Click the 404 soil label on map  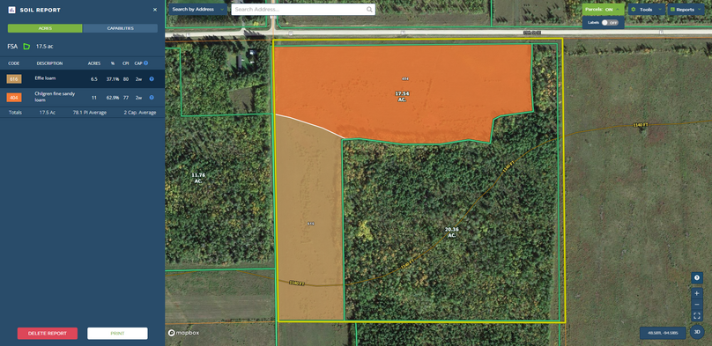(405, 78)
